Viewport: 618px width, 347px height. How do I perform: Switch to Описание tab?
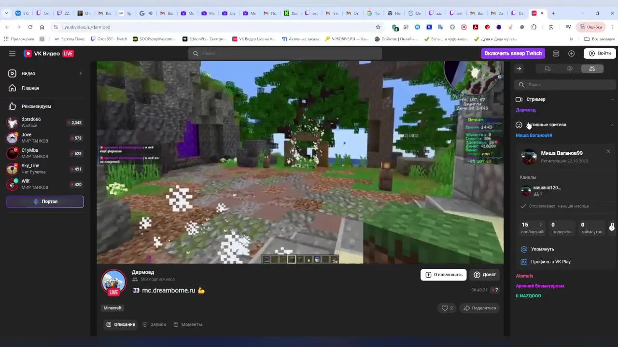(120, 324)
